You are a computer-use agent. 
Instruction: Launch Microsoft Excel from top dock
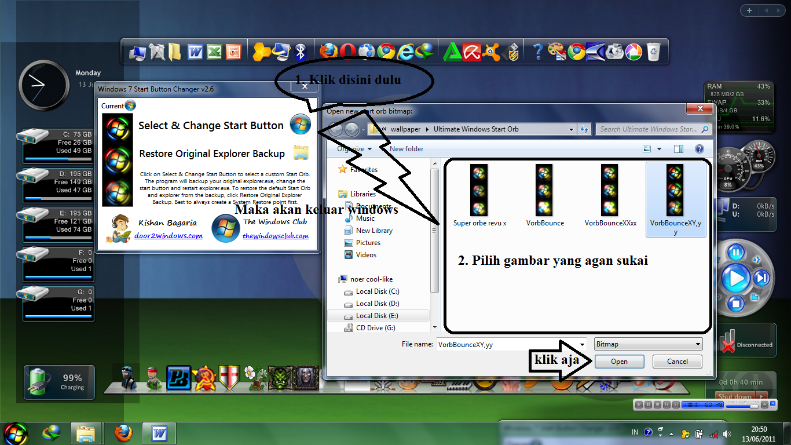pos(214,52)
